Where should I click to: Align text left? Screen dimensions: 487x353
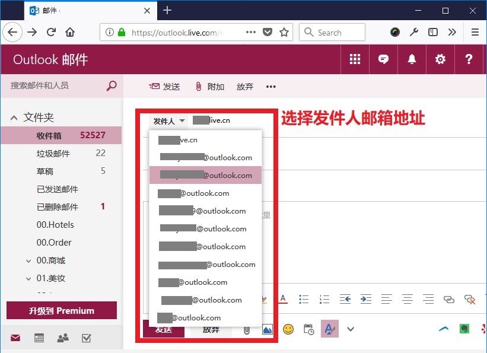387,299
